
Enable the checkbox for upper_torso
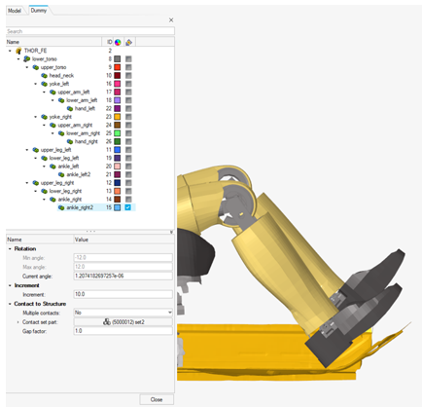coord(128,67)
